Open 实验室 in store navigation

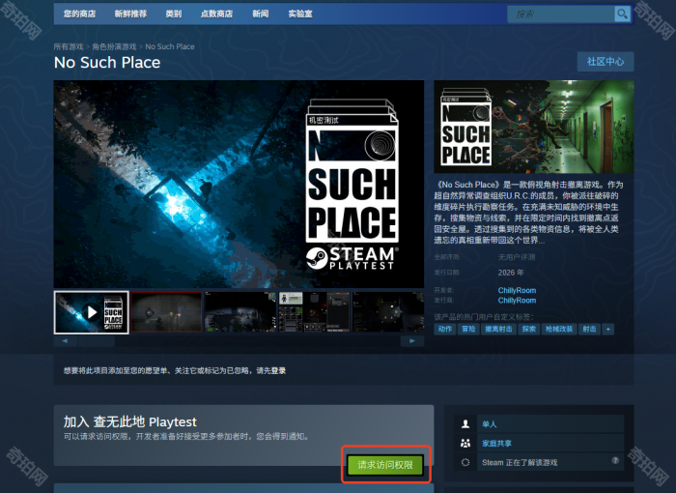(x=300, y=14)
